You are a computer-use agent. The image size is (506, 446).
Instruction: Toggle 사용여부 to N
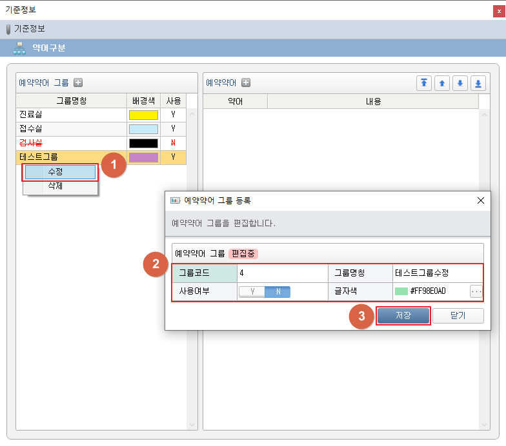click(278, 292)
